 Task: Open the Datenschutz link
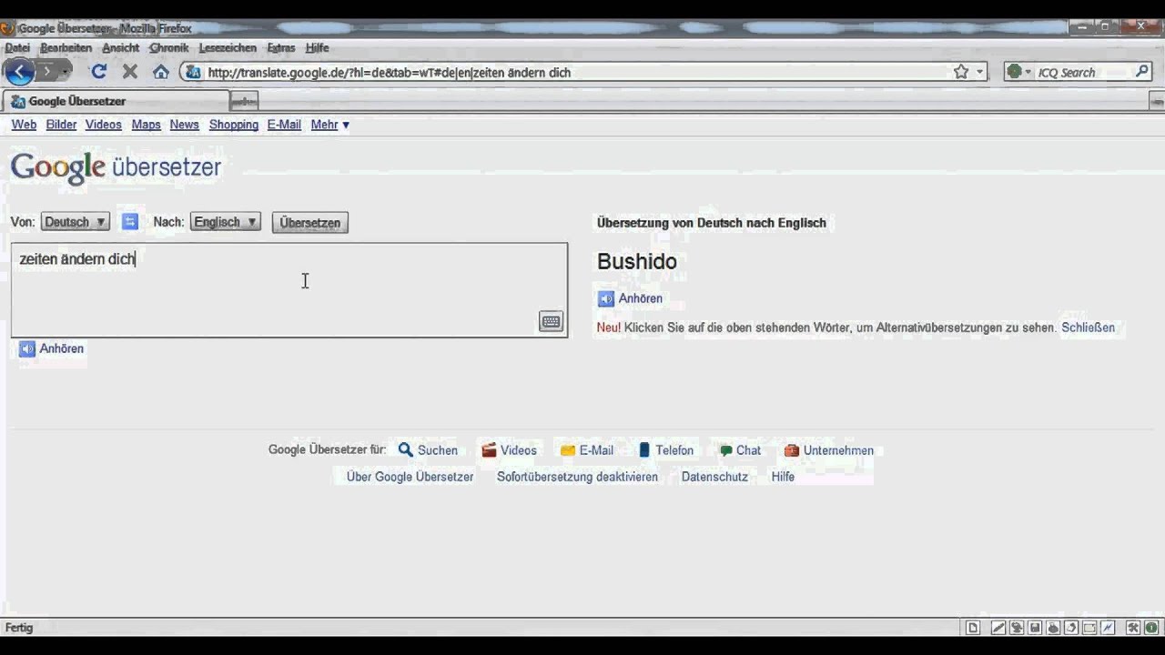click(714, 477)
